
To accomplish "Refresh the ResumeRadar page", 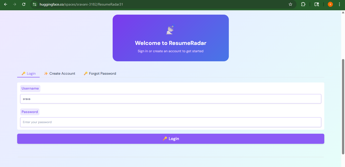I will pyautogui.click(x=24, y=4).
